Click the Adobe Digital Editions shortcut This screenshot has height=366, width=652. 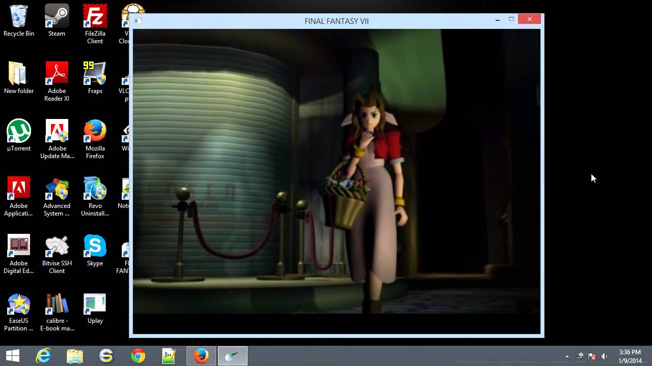tap(19, 254)
